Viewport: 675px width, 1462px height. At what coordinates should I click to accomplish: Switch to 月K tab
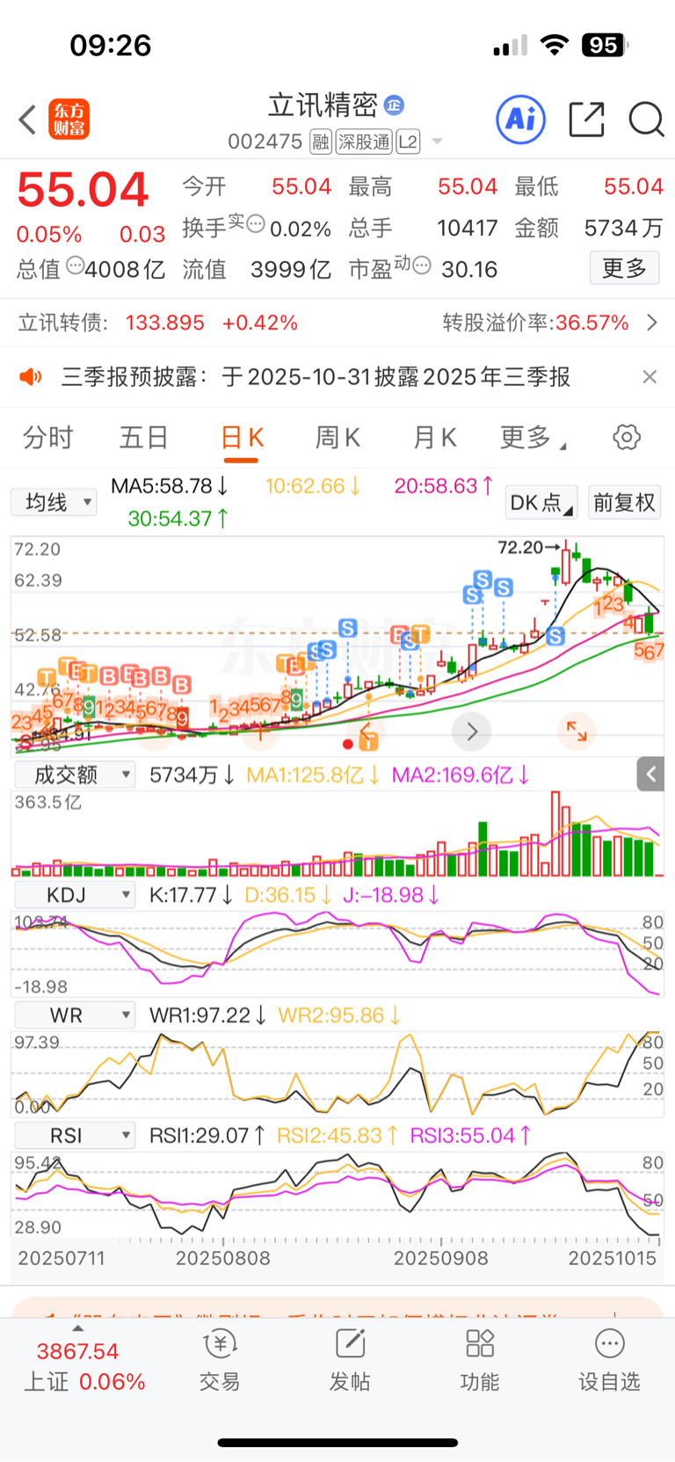(435, 437)
